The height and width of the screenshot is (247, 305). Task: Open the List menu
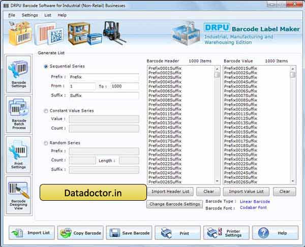[x=48, y=15]
